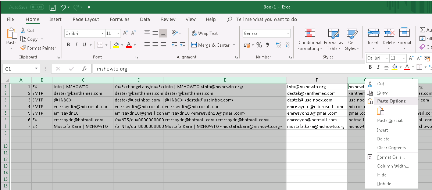This screenshot has height=190, width=432.
Task: Click Merge & Center button
Action: (211, 45)
